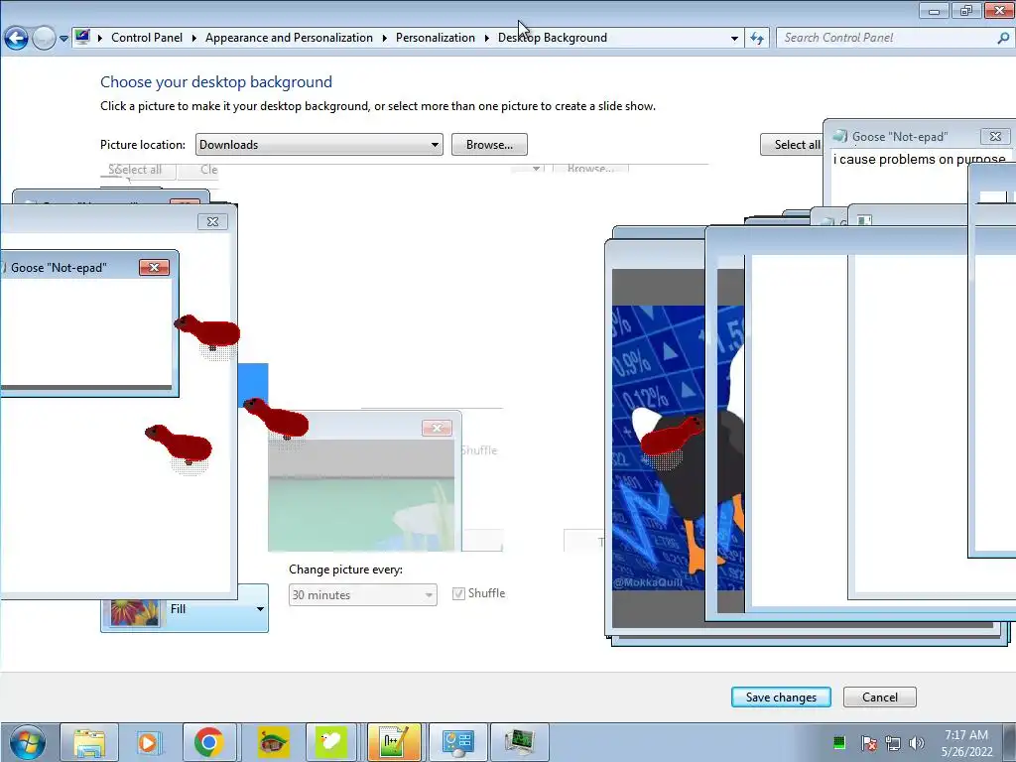Image resolution: width=1016 pixels, height=762 pixels.
Task: Click the Choose your desktop background heading
Action: tap(216, 81)
